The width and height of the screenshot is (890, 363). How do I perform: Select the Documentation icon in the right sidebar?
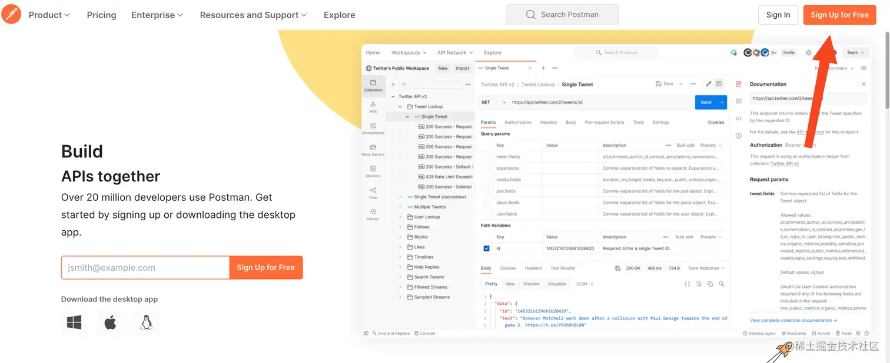tap(739, 84)
